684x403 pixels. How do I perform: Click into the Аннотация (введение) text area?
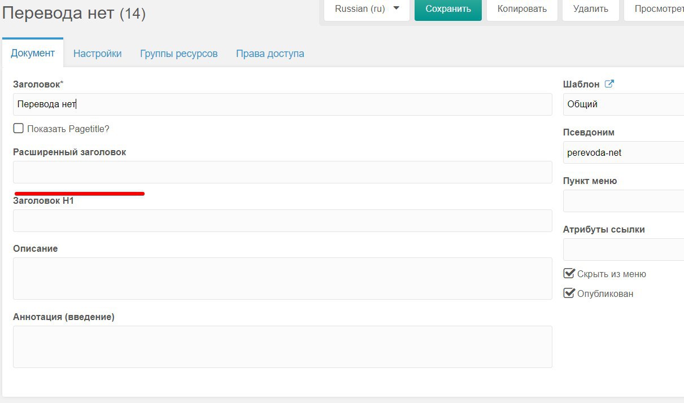(x=282, y=347)
